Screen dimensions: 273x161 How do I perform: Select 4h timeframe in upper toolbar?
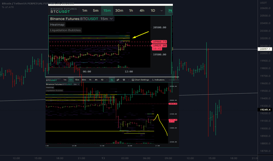click(x=142, y=11)
